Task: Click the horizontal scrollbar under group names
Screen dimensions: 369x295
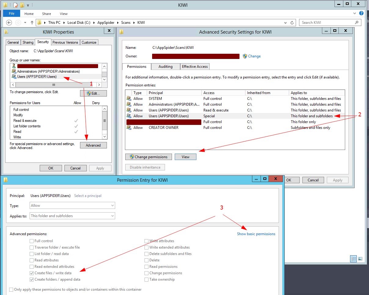Action: coord(56,85)
